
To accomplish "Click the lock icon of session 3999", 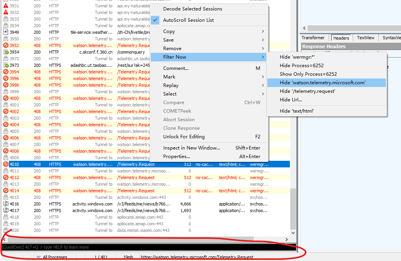I will tap(5, 92).
